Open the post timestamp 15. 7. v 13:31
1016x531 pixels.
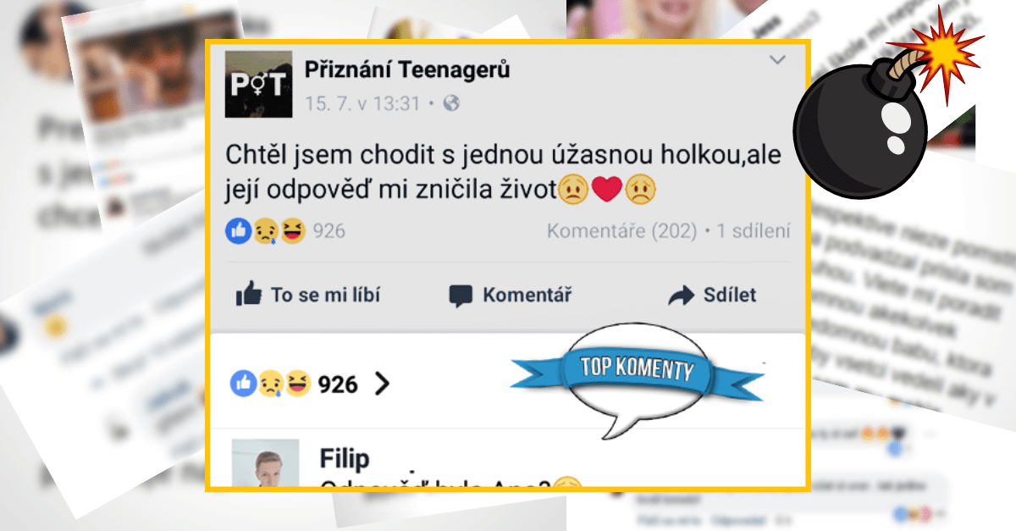click(x=362, y=104)
